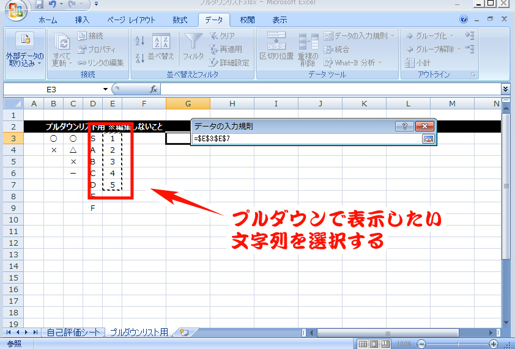Screen dimensions: 515x349
Task: Click the hide detail outline icon
Action: 470,49
